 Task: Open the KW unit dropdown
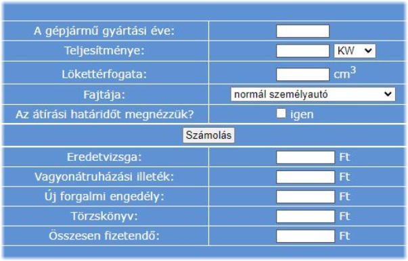click(x=355, y=51)
